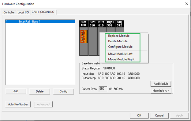191x121 pixels.
Task: Select the CNX 100 module slot
Action: [x=84, y=38]
